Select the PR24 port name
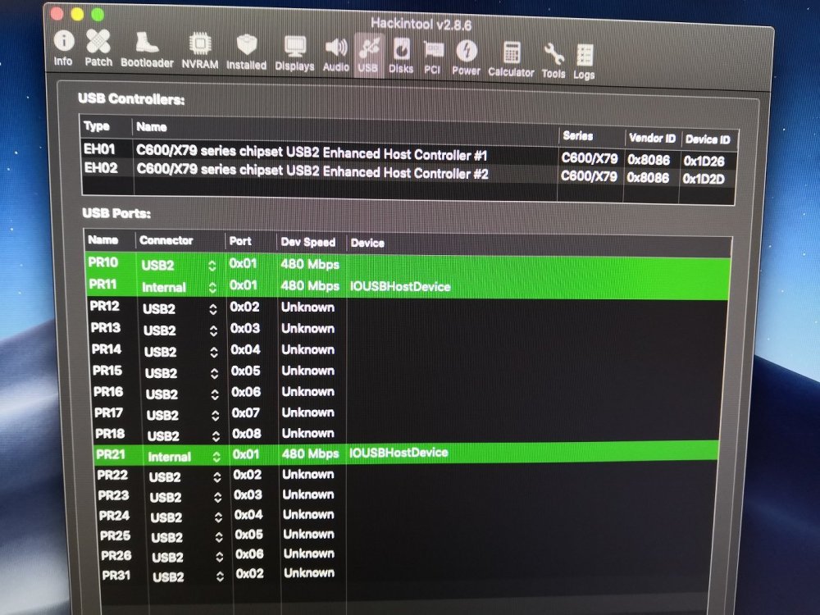 115,516
